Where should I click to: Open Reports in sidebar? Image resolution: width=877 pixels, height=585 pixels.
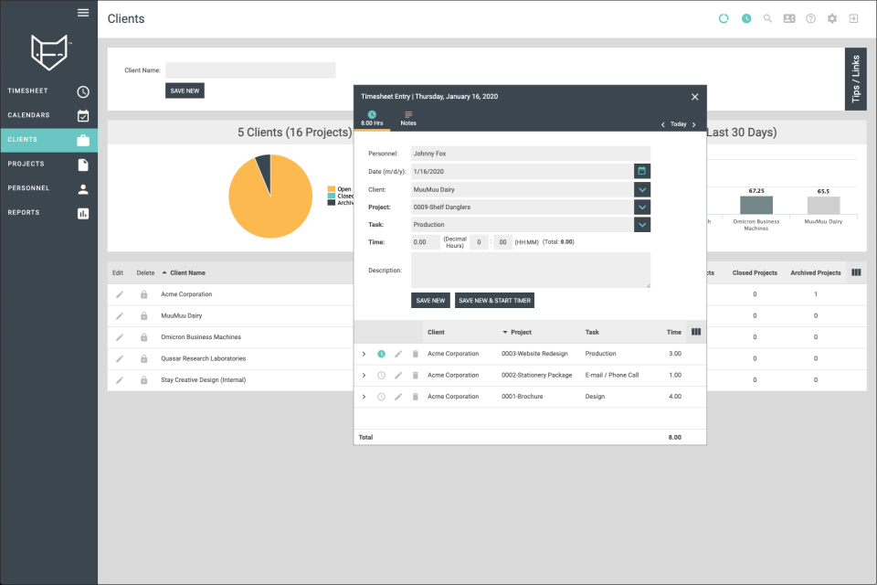(48, 213)
